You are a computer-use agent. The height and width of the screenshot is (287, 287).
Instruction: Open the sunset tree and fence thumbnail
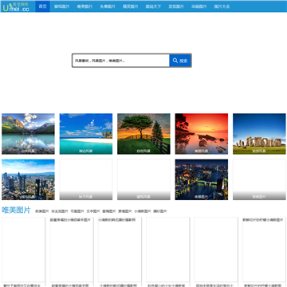pyautogui.click(x=143, y=134)
